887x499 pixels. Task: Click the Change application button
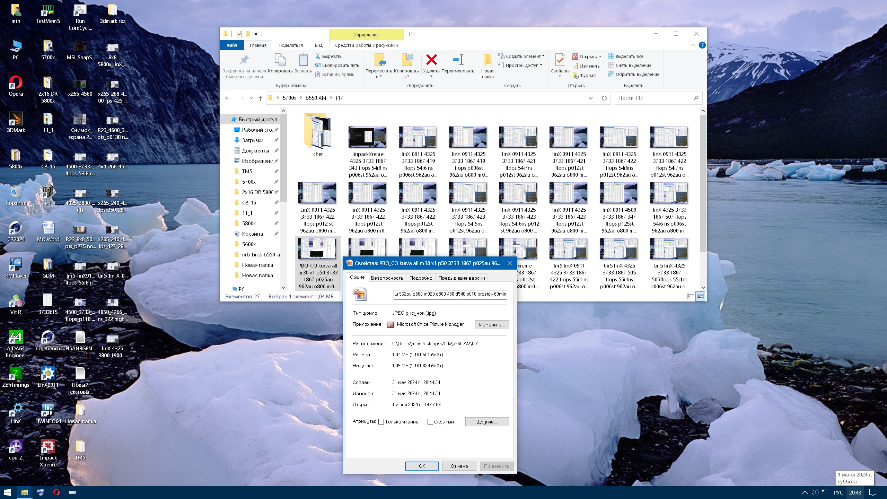tap(491, 325)
